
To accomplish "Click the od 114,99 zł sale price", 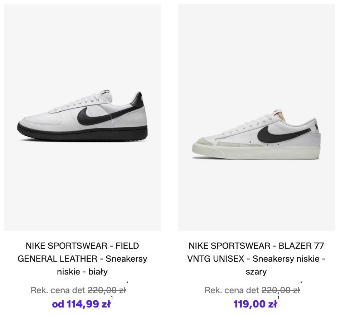I will 81,304.
